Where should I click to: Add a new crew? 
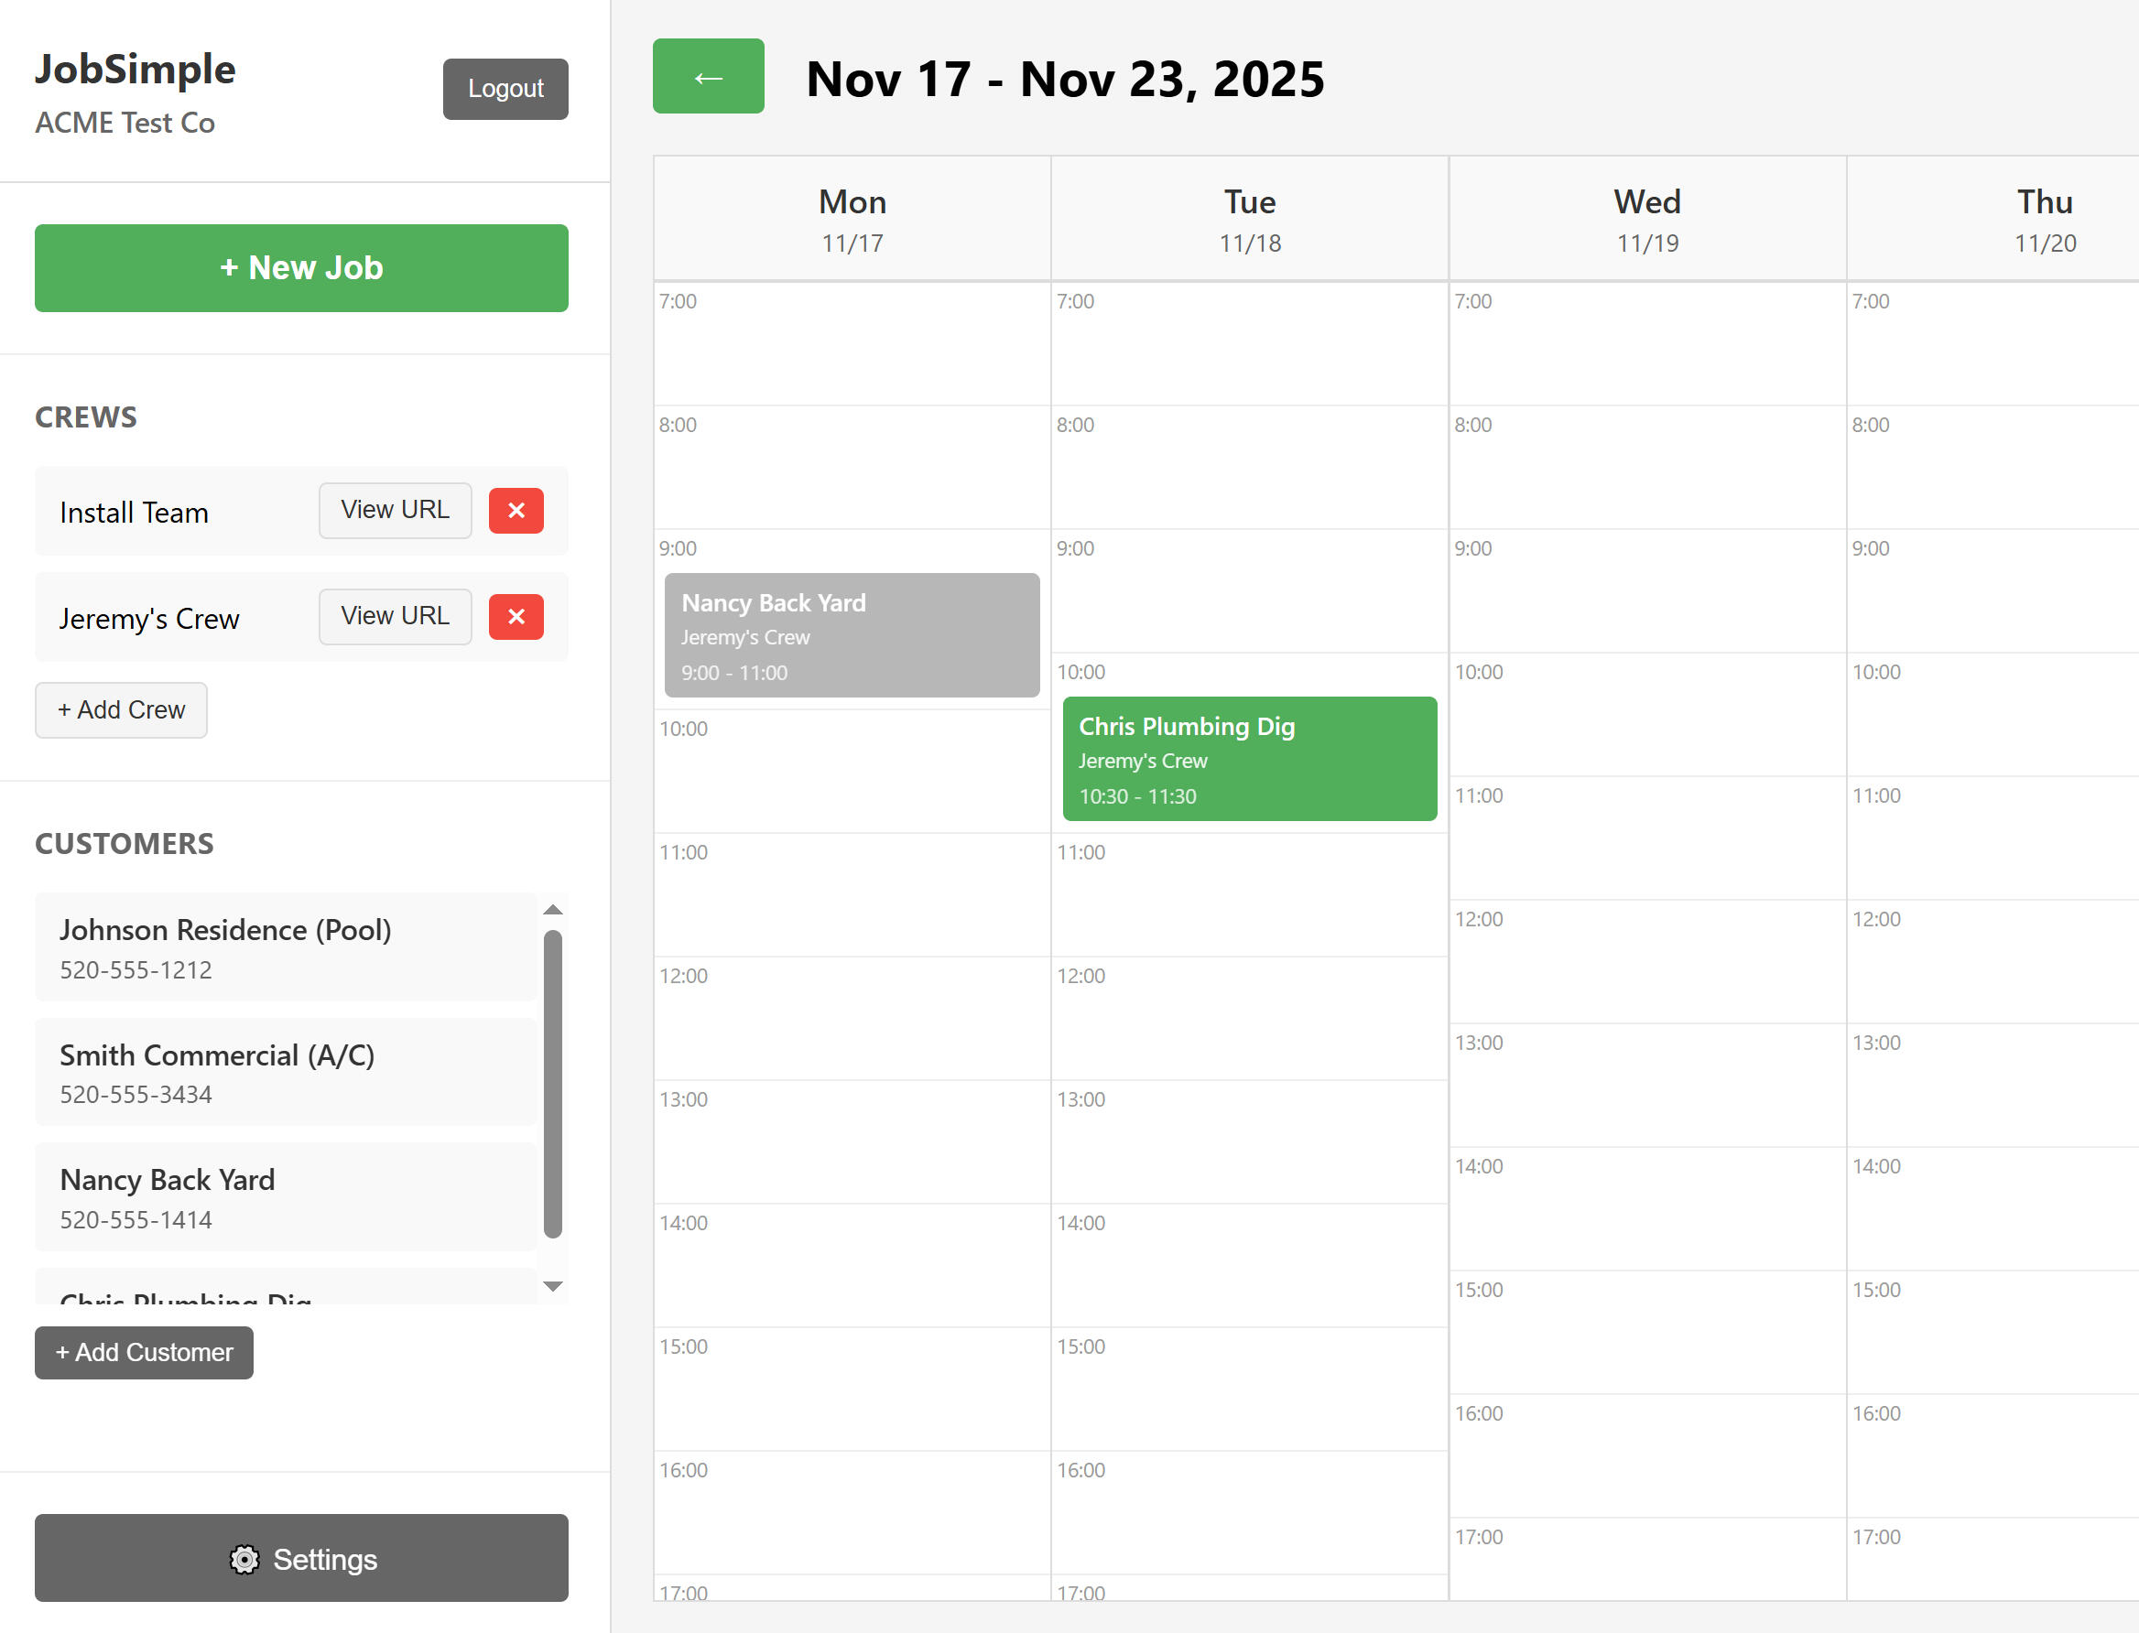point(122,709)
